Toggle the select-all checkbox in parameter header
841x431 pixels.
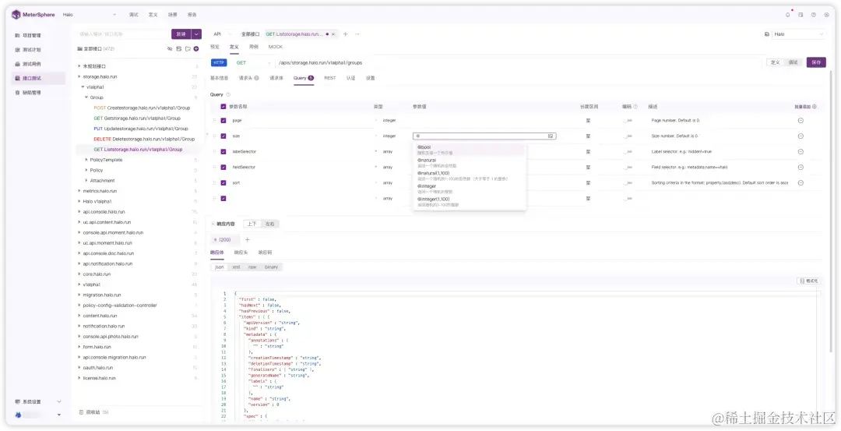tap(223, 106)
